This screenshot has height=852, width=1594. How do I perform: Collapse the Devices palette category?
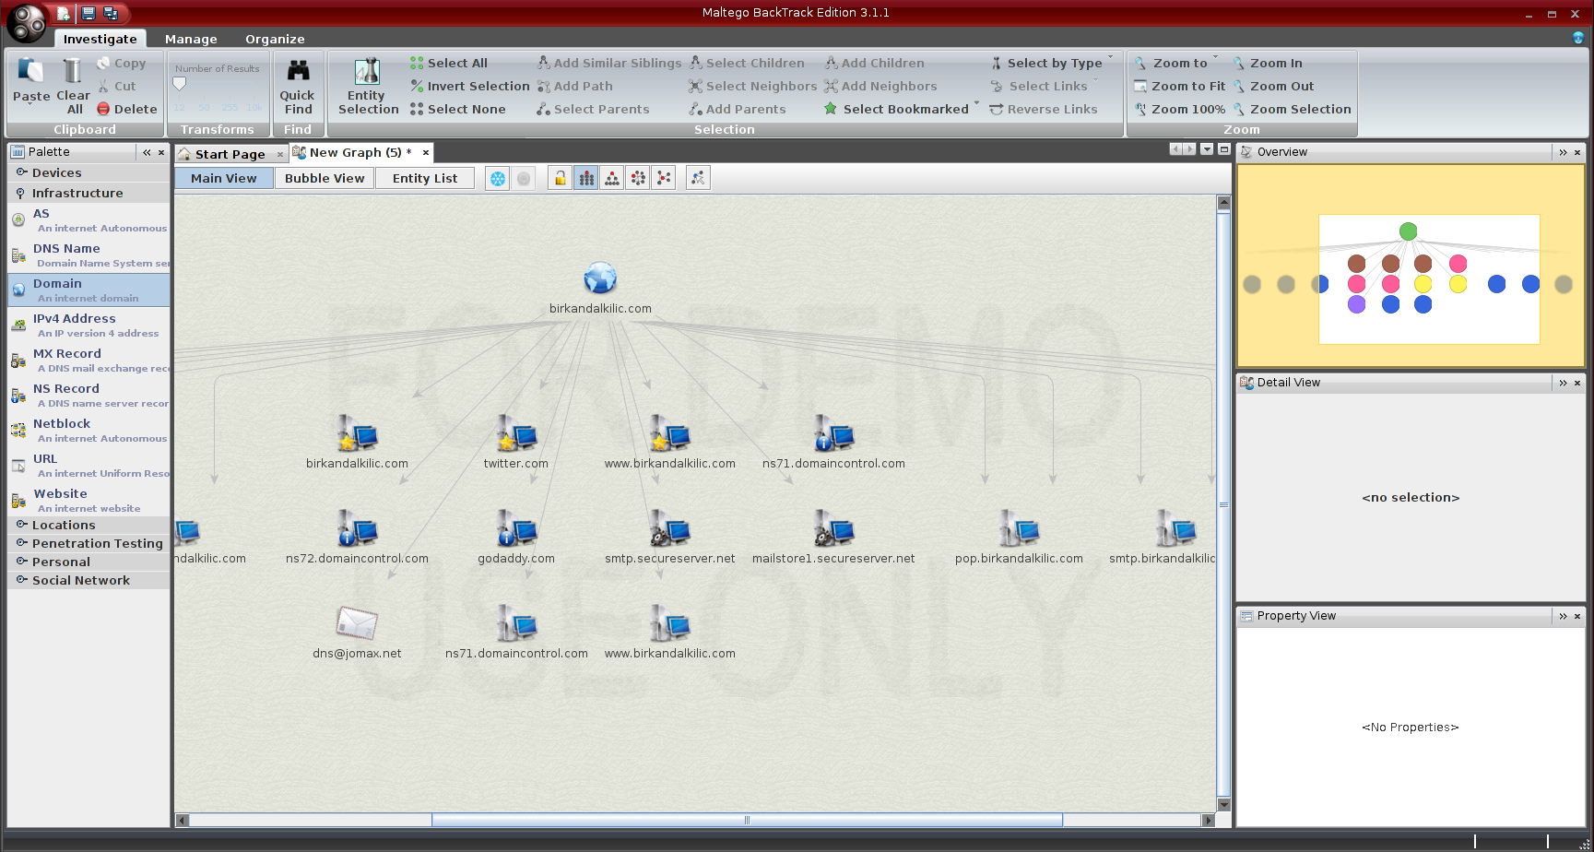pyautogui.click(x=89, y=172)
